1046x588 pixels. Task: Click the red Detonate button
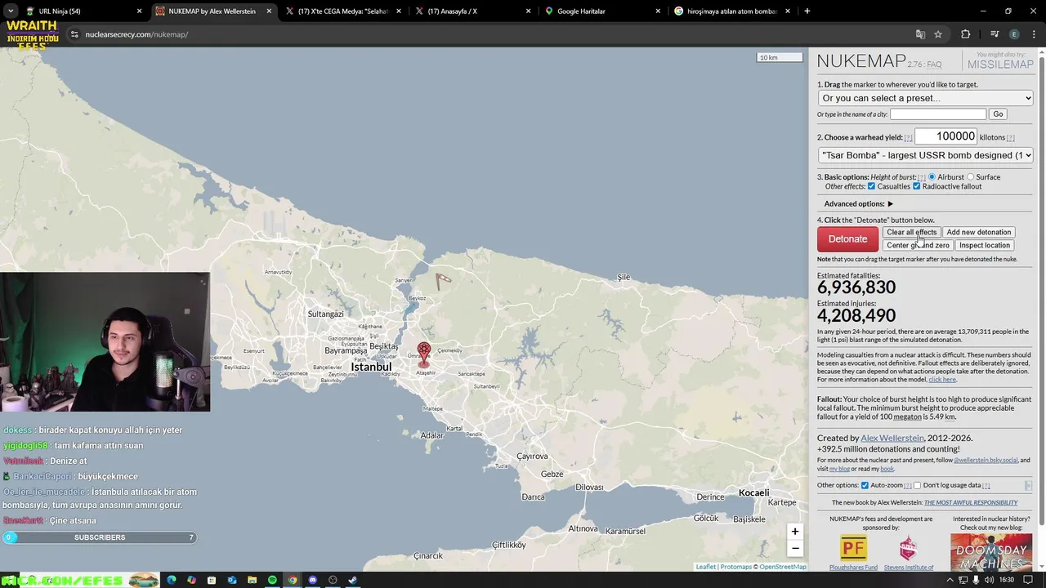click(x=847, y=238)
